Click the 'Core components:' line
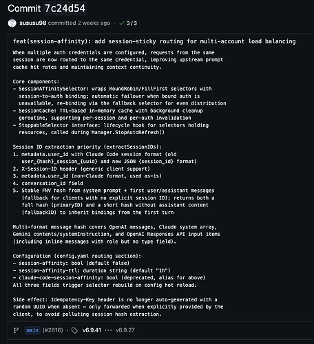The image size is (314, 344). 36,82
